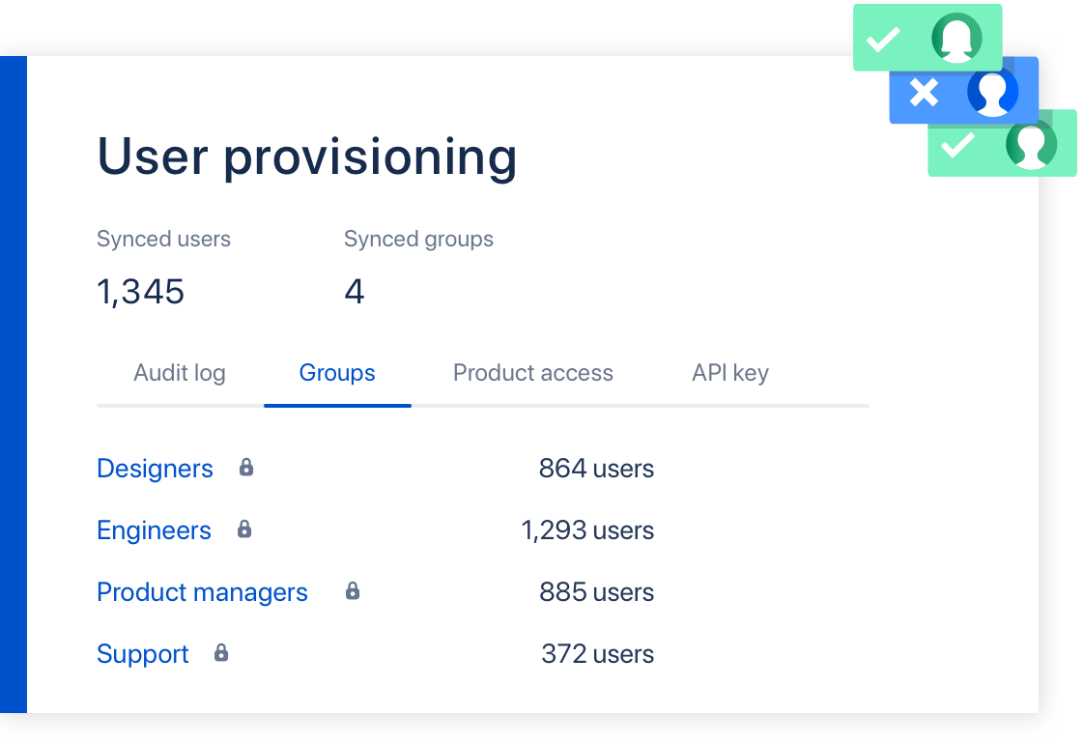Click the white X icon on blue badge
The image size is (1084, 744).
click(925, 93)
